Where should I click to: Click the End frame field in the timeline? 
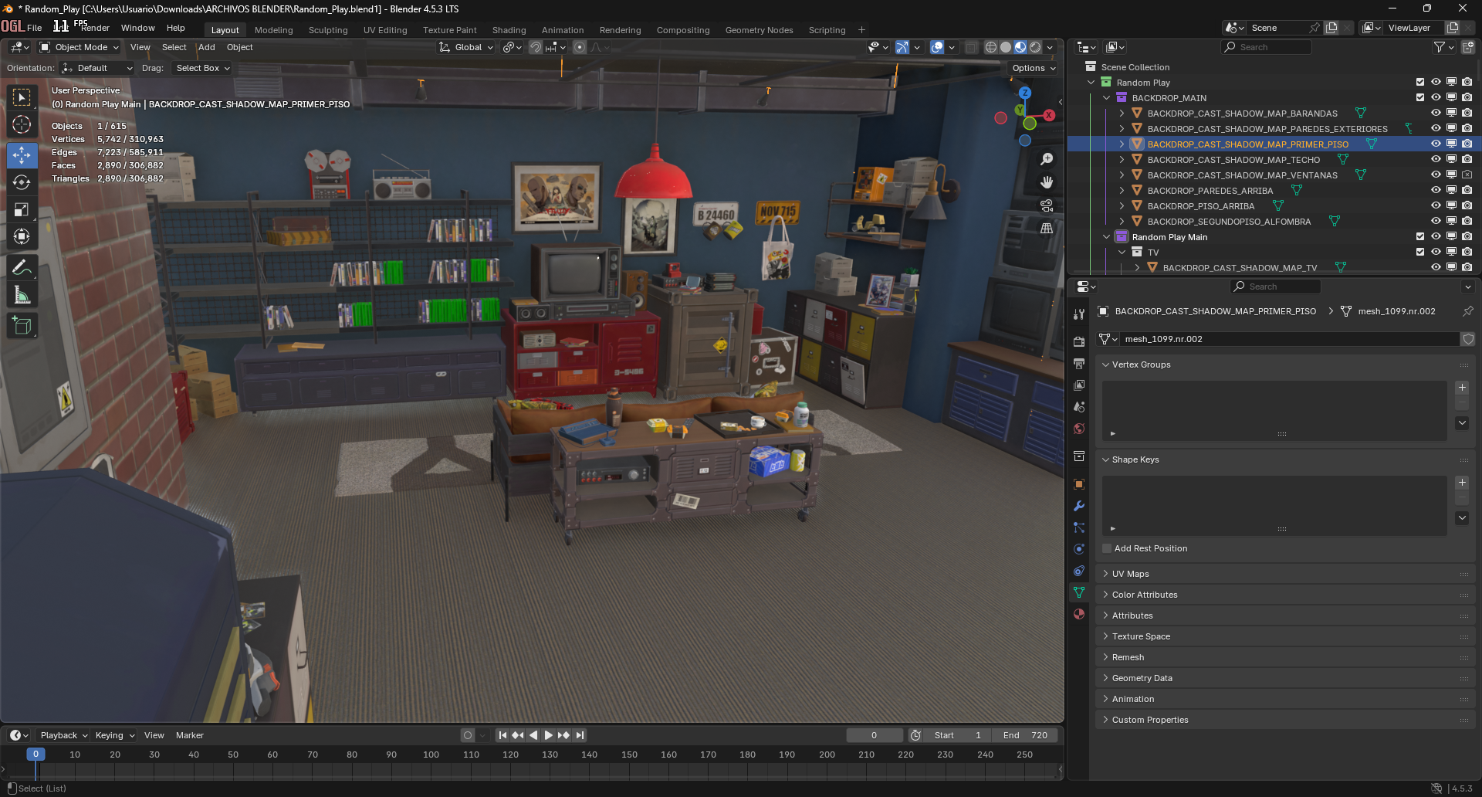coord(1025,735)
